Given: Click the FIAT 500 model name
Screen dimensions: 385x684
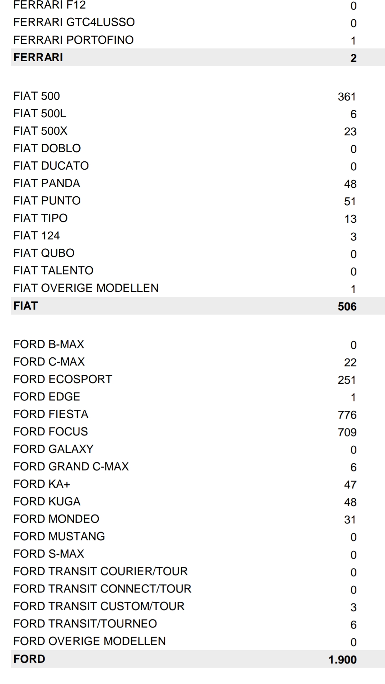Looking at the screenshot, I should coord(37,96).
